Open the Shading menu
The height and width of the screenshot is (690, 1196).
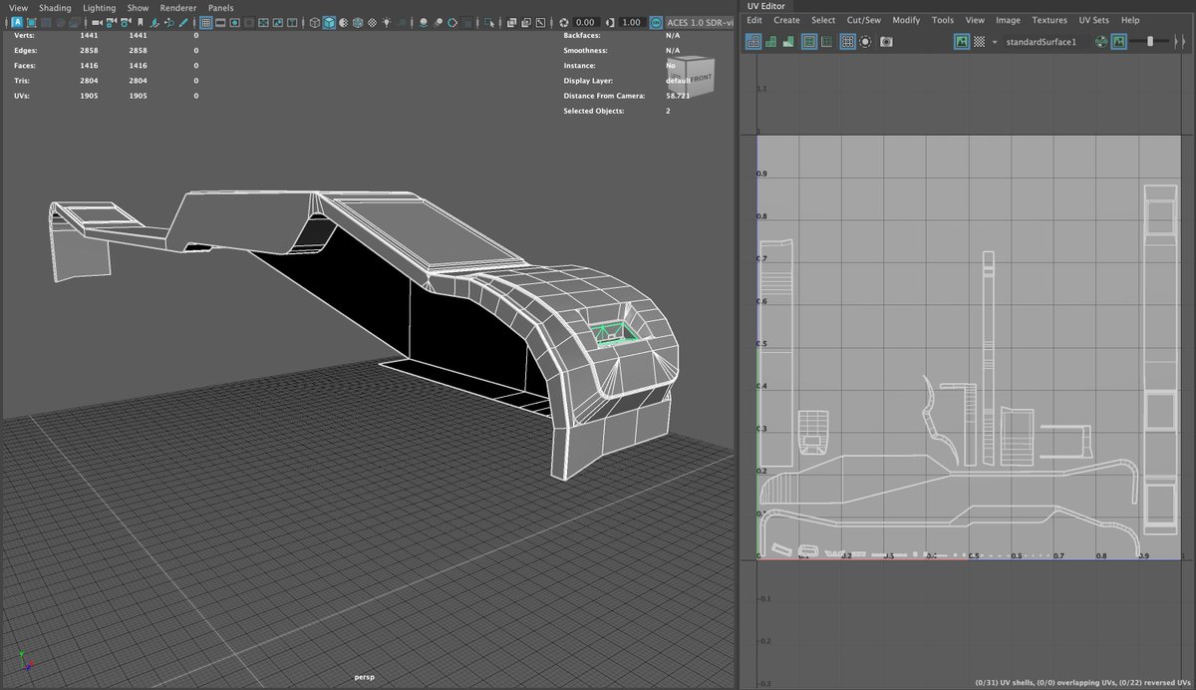coord(55,7)
